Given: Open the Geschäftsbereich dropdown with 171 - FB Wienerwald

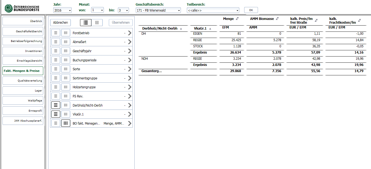Looking at the screenshot, I should (158, 10).
